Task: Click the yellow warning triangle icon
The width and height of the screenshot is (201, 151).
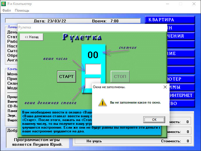Action: tap(103, 102)
